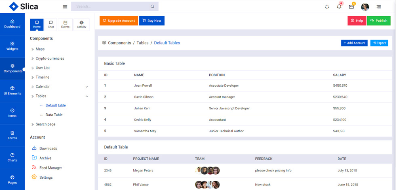Click the breadcrumb layers icon
This screenshot has height=190, width=396.
click(x=104, y=43)
